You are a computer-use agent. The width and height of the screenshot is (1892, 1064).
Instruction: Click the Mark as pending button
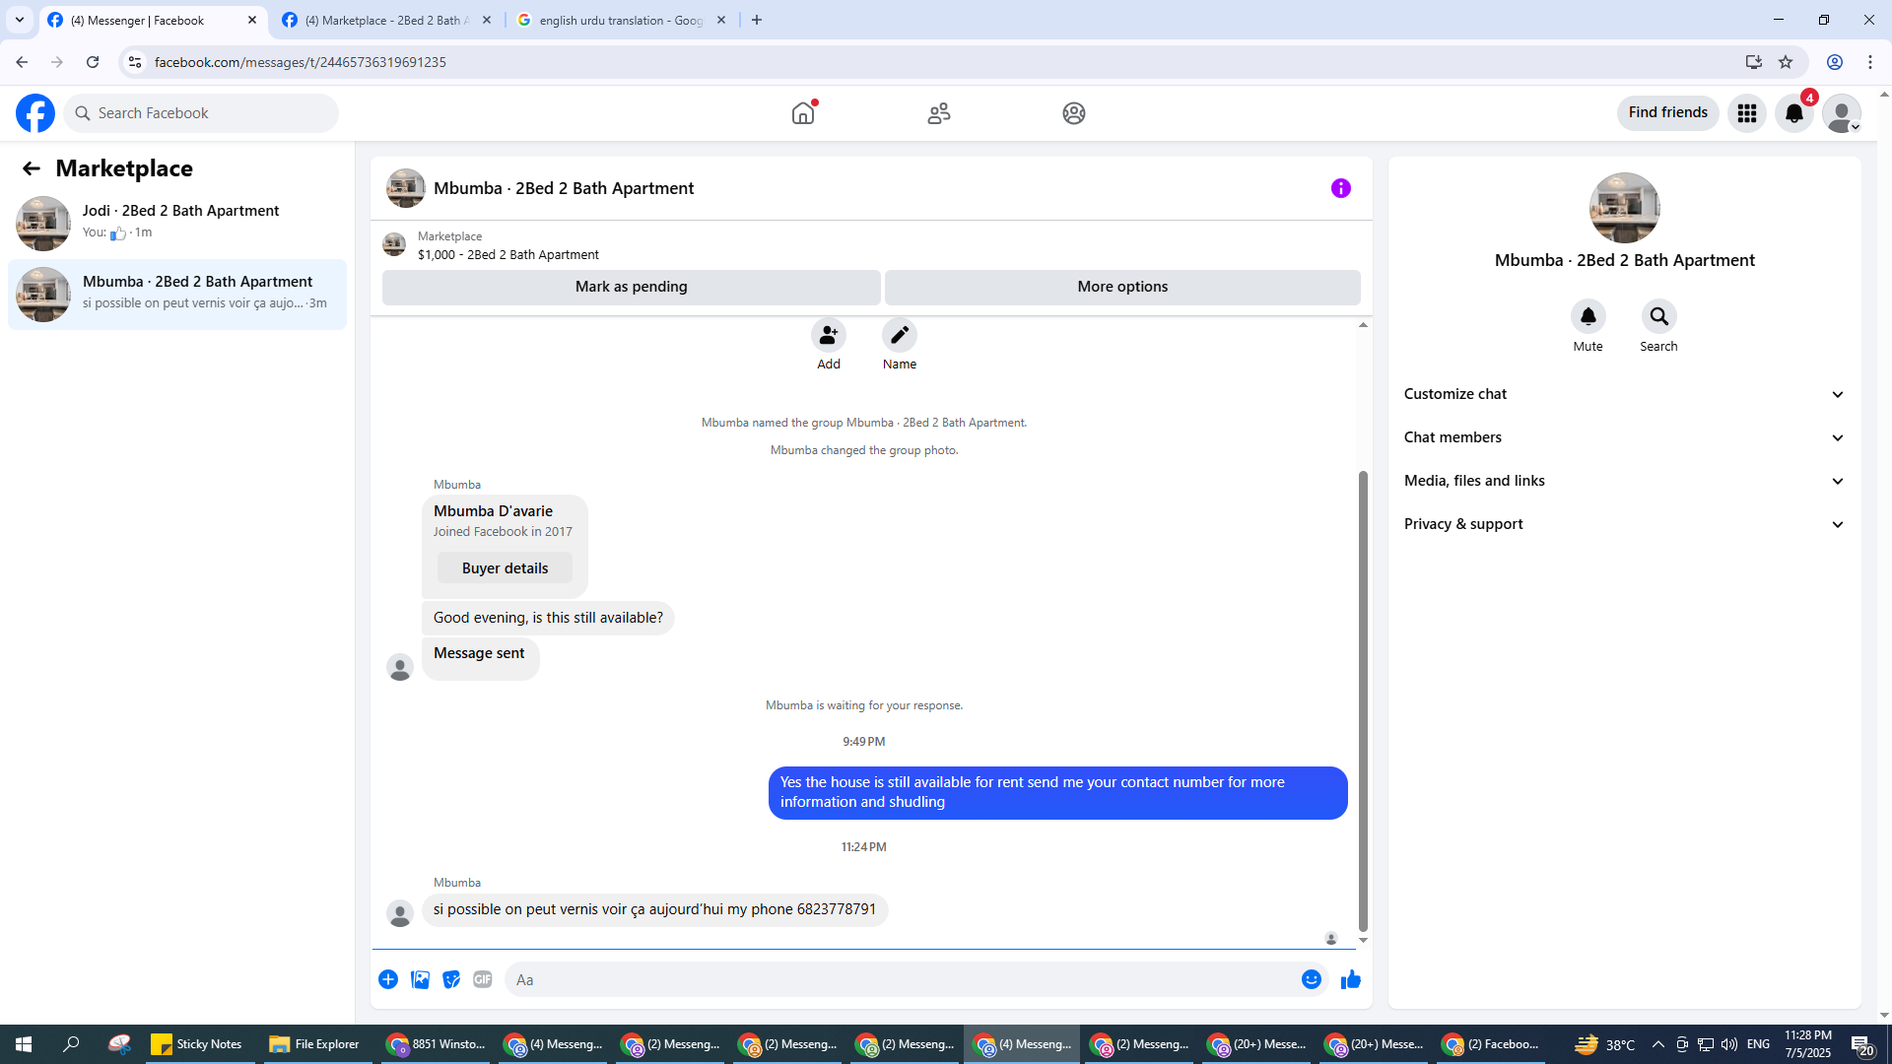click(631, 287)
